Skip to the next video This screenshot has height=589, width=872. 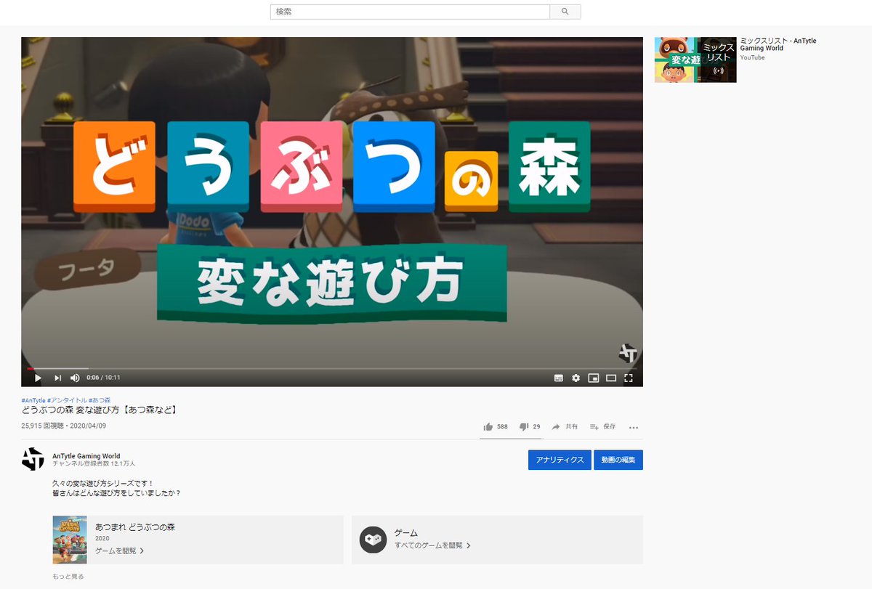click(57, 378)
